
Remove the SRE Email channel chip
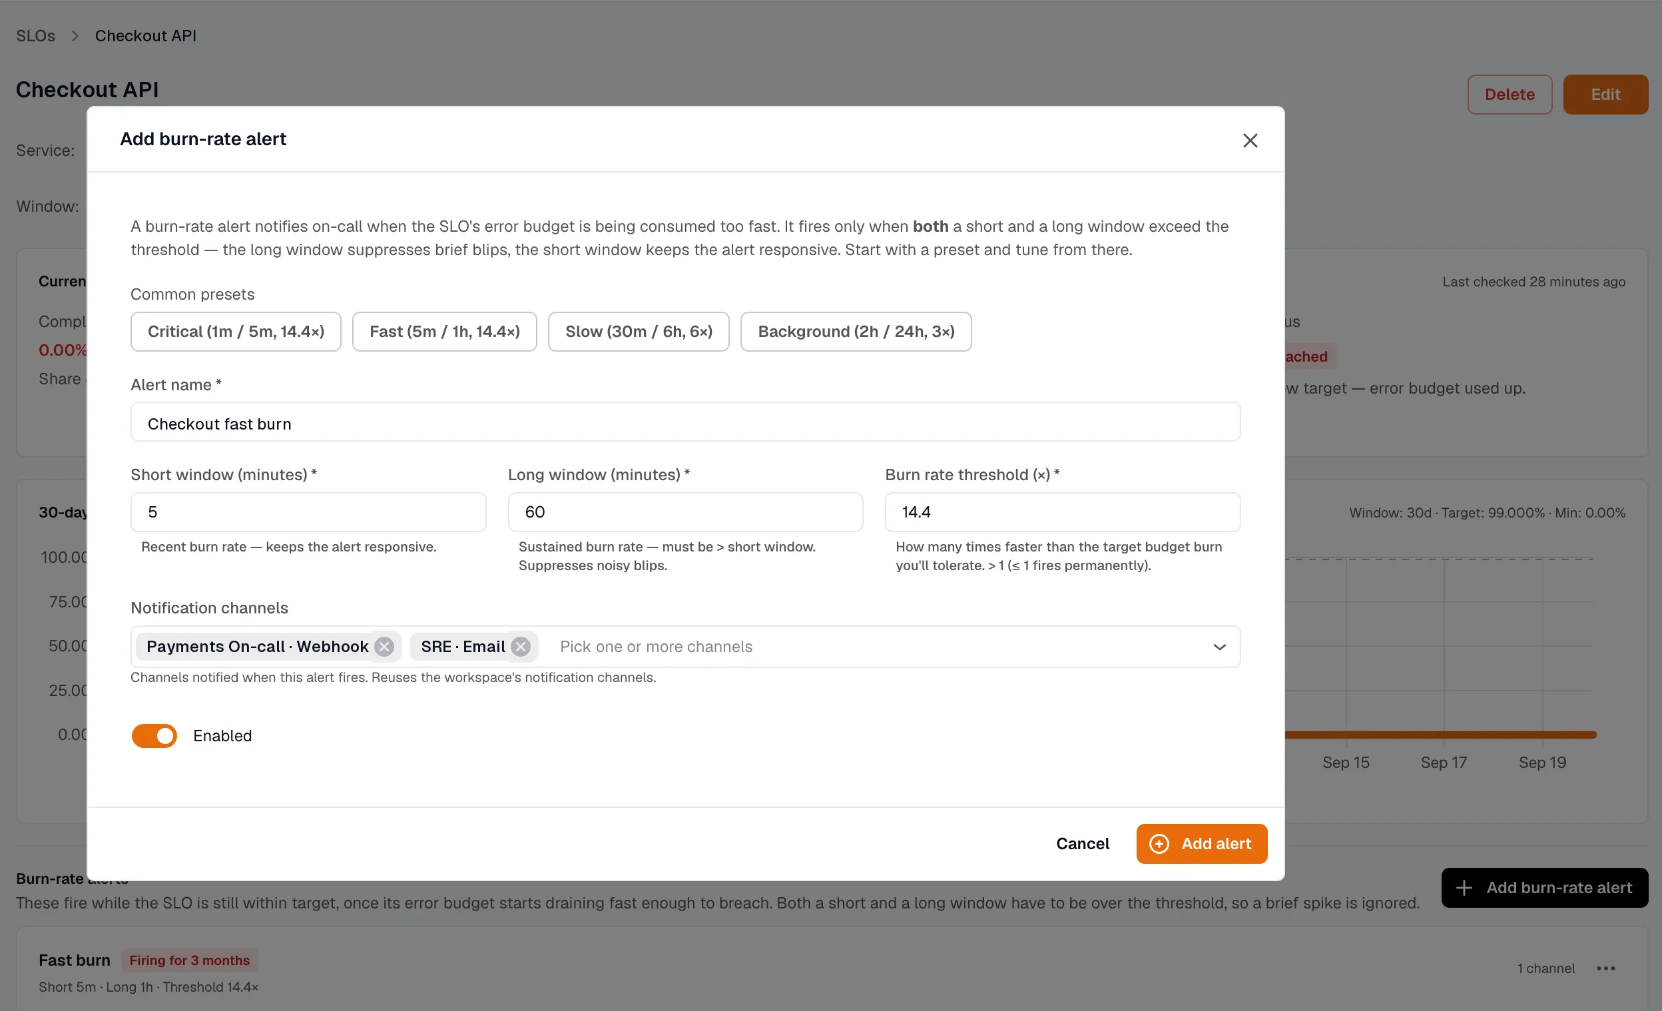tap(521, 646)
